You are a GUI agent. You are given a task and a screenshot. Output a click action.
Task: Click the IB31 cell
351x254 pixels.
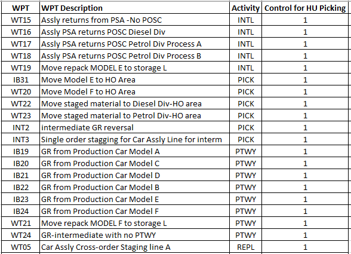(x=20, y=79)
